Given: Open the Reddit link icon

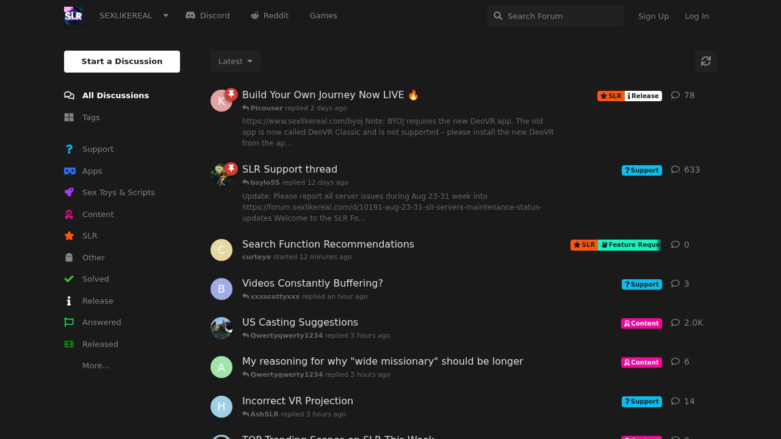Looking at the screenshot, I should [255, 15].
